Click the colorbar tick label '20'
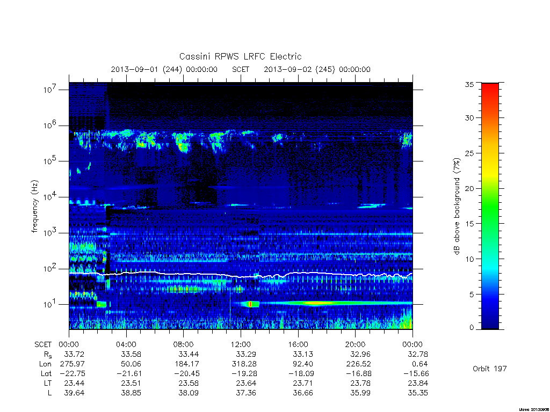Screen dimensions: 550x412 coord(469,188)
